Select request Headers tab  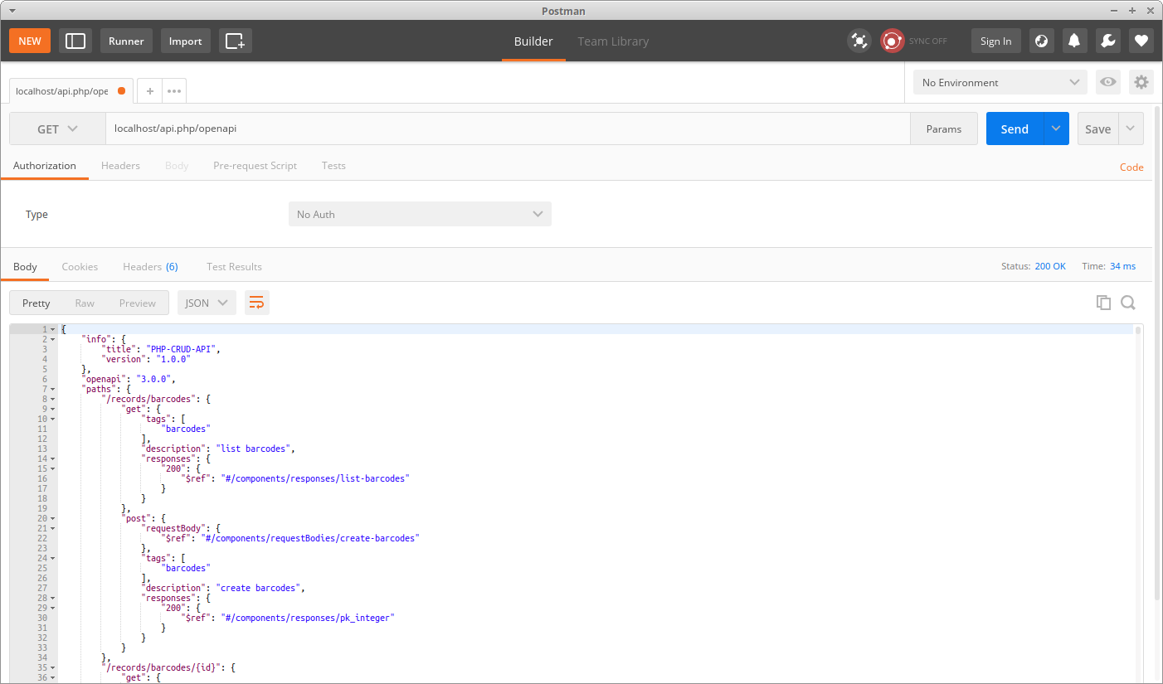[x=120, y=165]
